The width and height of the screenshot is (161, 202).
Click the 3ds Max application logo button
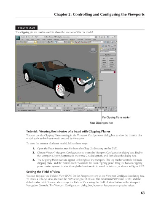[18, 38]
